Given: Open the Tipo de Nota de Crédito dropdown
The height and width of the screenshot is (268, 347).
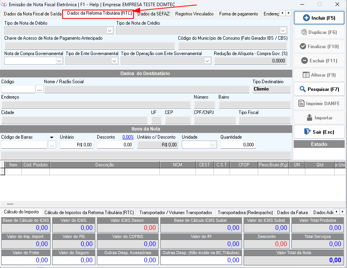Looking at the screenshot, I should click(x=283, y=30).
